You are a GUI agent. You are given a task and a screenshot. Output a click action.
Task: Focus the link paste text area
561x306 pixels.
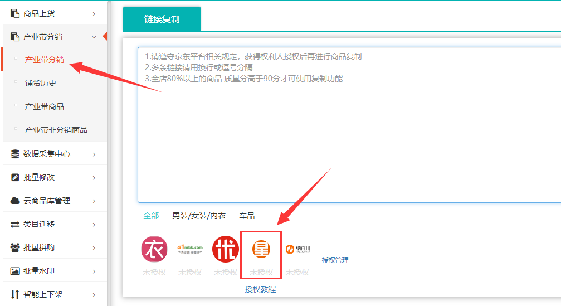[349, 134]
